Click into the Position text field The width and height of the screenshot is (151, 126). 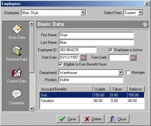(91, 80)
